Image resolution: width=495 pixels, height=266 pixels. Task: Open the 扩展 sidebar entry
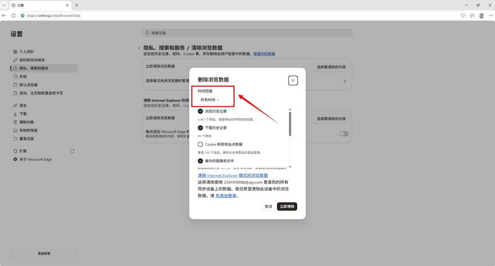(x=44, y=151)
